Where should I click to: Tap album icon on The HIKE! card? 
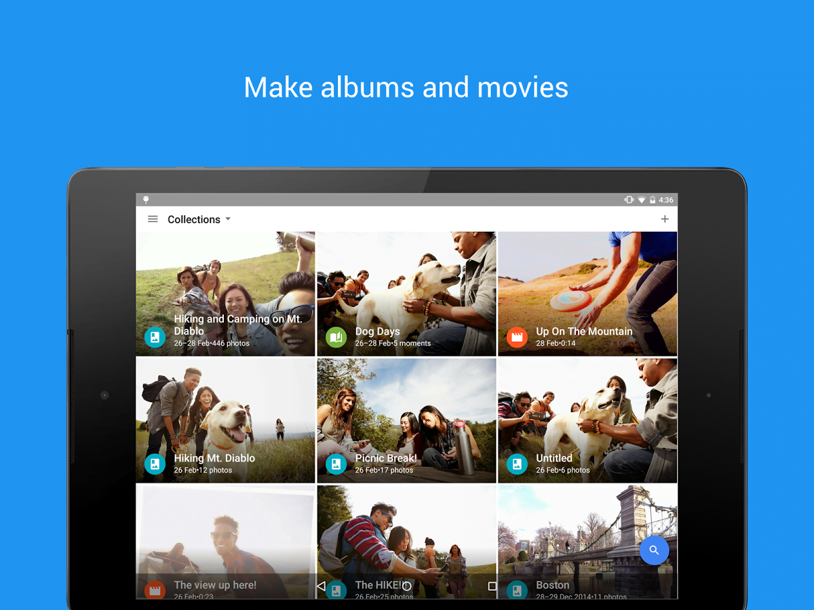(336, 590)
